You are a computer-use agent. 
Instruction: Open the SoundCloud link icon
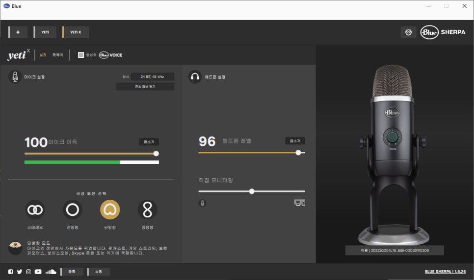point(51,272)
